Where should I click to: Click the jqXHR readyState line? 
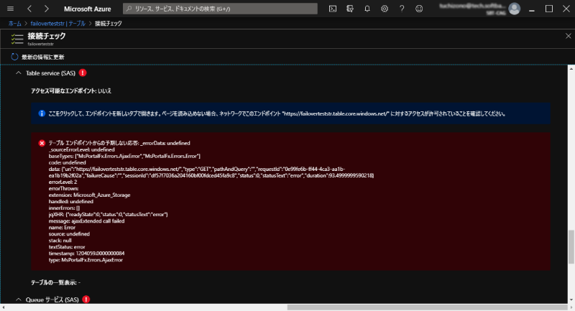pos(109,214)
